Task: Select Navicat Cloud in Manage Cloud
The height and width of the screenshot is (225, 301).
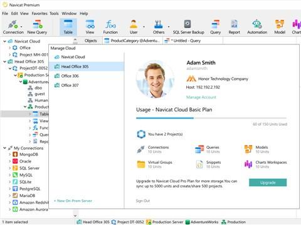Action: tap(87, 57)
